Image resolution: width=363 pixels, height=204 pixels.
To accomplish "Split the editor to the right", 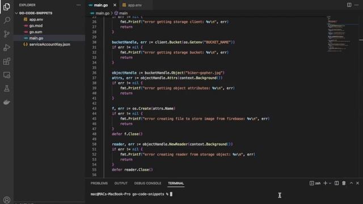I will [x=349, y=5].
